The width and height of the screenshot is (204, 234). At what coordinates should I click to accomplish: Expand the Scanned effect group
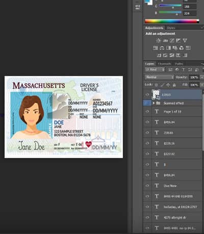[x=154, y=103]
